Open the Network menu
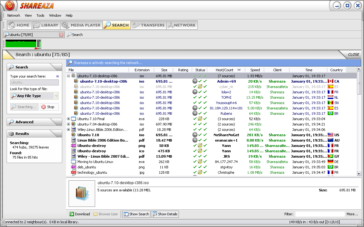 point(14,15)
